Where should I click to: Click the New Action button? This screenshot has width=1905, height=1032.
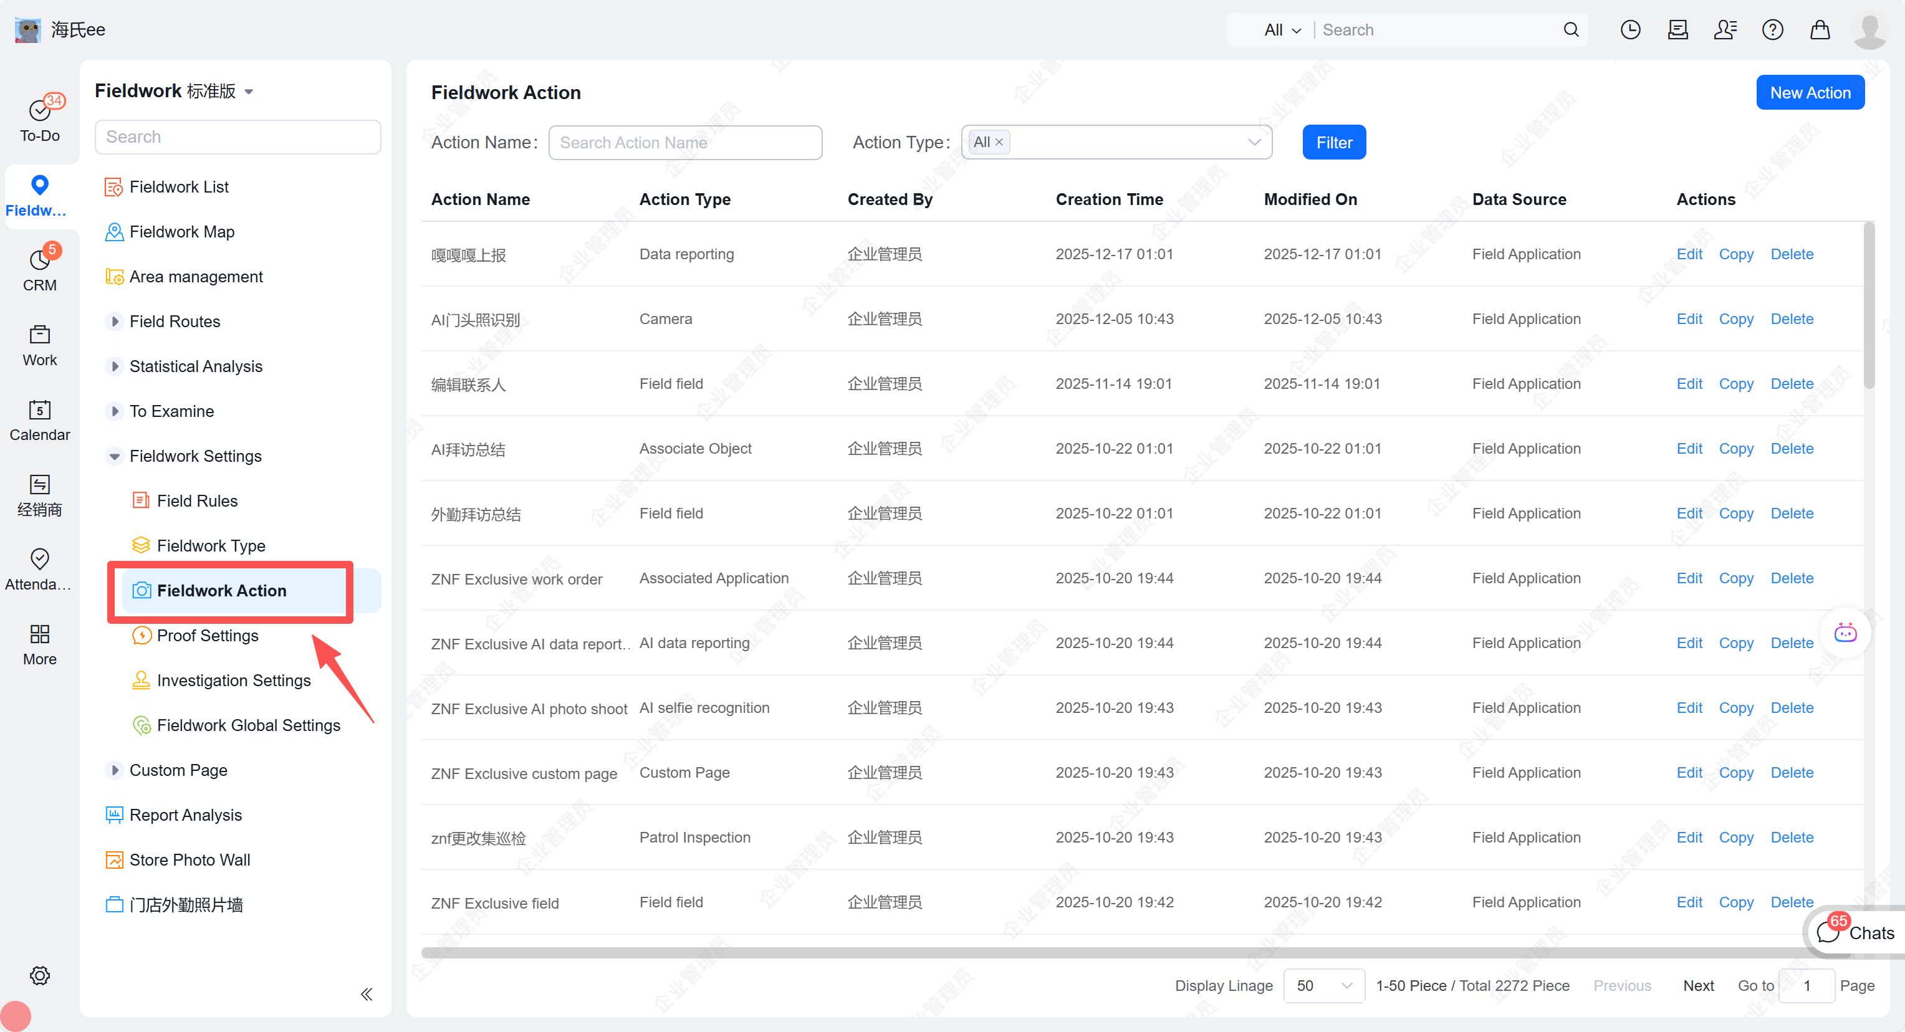pos(1810,92)
